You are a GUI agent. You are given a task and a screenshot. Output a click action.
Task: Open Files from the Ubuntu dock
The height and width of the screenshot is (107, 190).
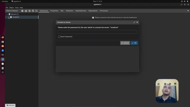tap(3, 42)
